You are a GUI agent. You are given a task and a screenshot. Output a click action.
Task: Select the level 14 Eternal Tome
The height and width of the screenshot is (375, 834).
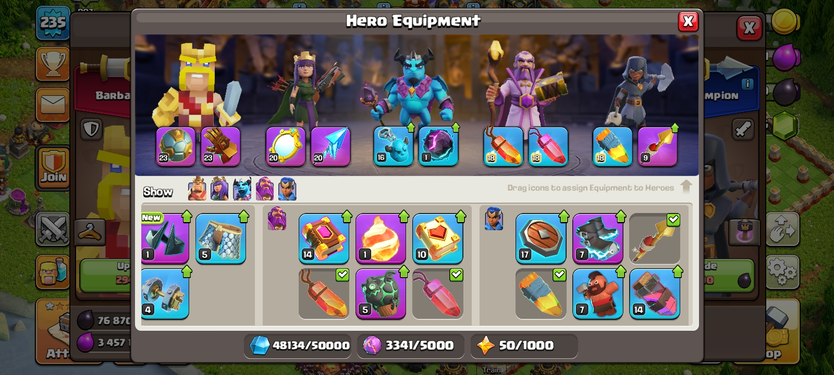coord(324,238)
